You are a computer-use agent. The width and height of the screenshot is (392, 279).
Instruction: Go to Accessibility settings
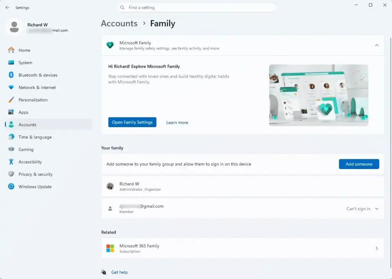coord(49,162)
